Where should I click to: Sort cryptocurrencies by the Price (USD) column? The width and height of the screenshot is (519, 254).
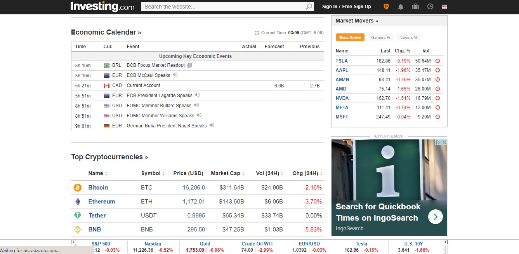(x=188, y=174)
